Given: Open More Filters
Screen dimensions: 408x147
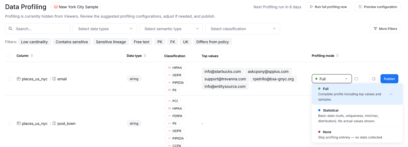Looking at the screenshot, I should pos(385,29).
